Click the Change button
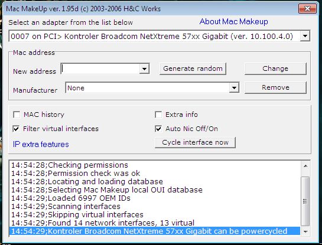This screenshot has width=322, height=245. point(275,68)
